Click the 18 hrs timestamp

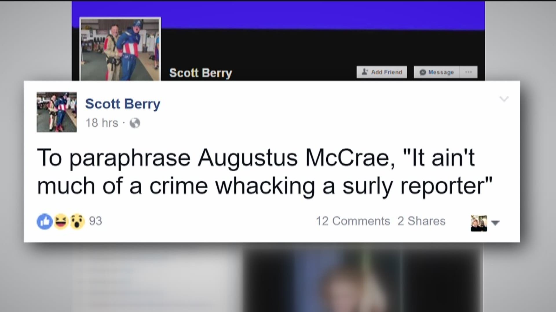[x=102, y=123]
